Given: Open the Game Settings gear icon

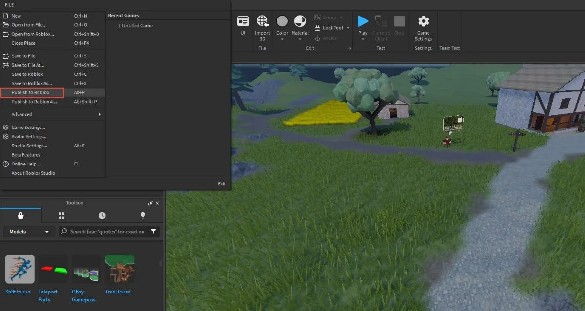Looking at the screenshot, I should pos(424,21).
